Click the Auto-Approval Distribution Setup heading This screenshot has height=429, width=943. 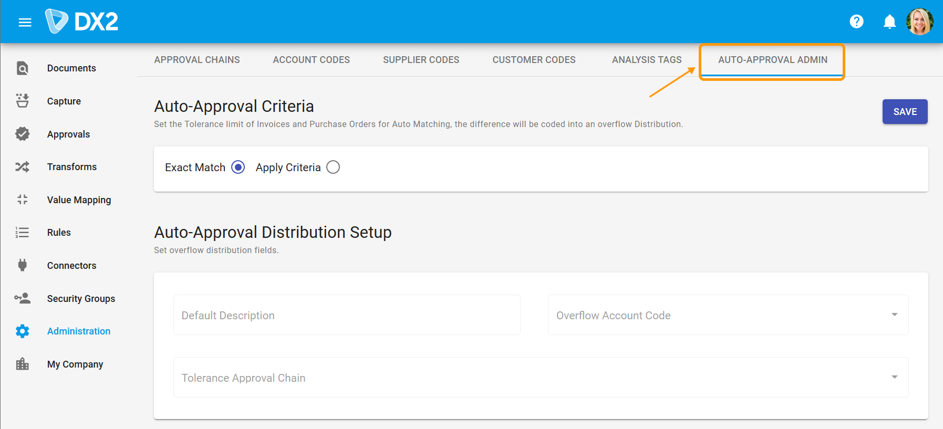point(273,232)
